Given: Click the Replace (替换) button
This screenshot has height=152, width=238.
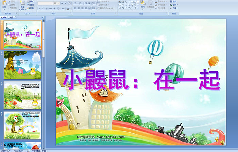Looking at the screenshot, I should click(174, 5).
